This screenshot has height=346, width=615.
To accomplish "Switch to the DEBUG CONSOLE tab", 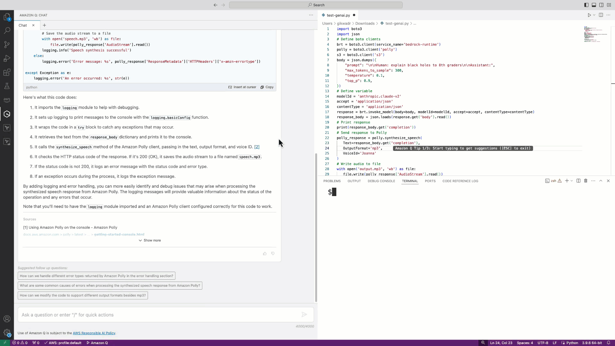I will click(x=381, y=181).
